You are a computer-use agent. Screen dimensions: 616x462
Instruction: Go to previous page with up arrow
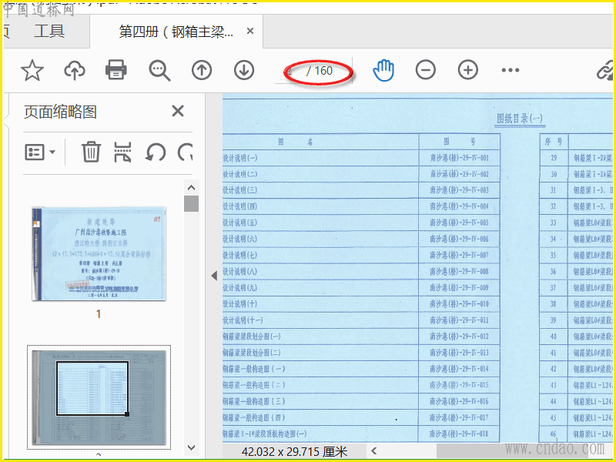[202, 70]
